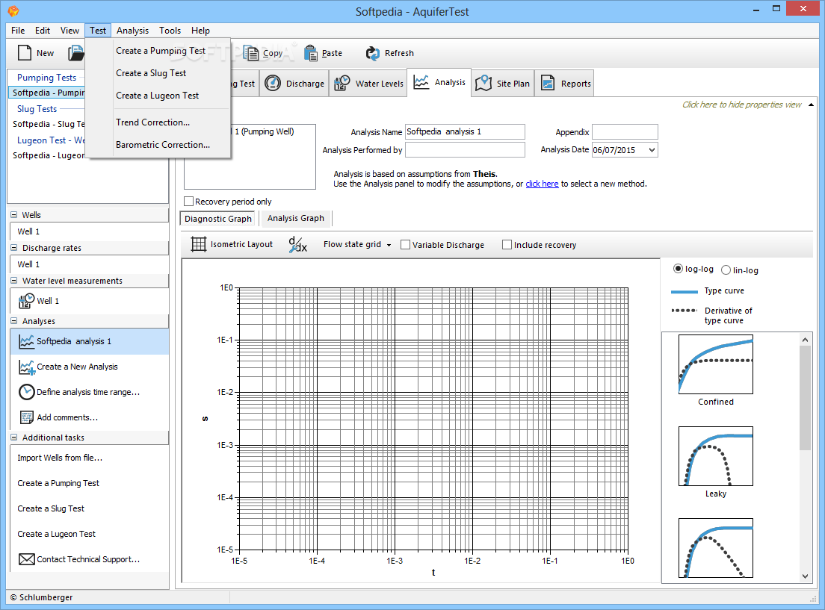Click the Well 1 water level clock icon

point(26,300)
